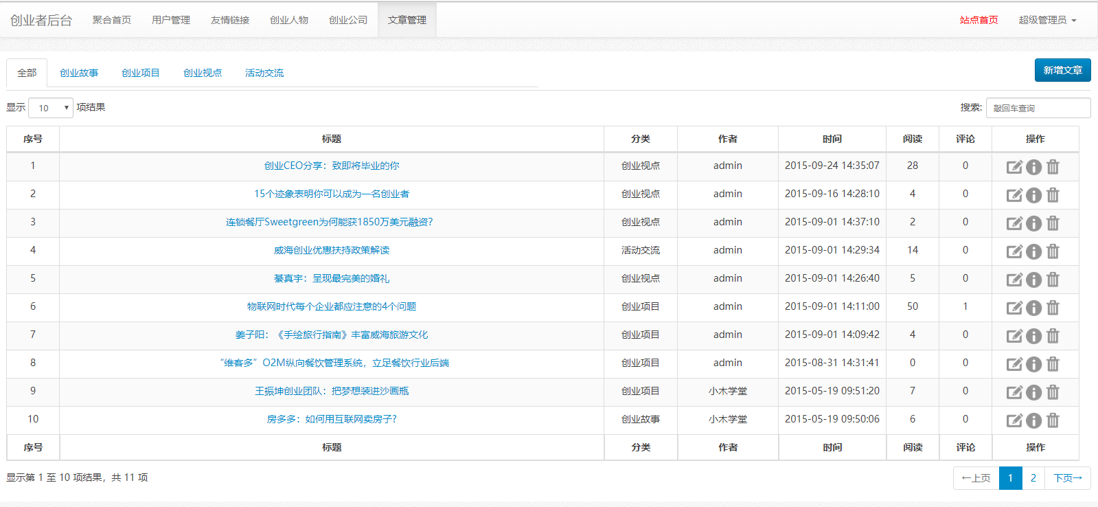This screenshot has width=1098, height=507.
Task: Edit the 呈现最完美的婚礼 article in row 5
Action: pyautogui.click(x=1014, y=280)
